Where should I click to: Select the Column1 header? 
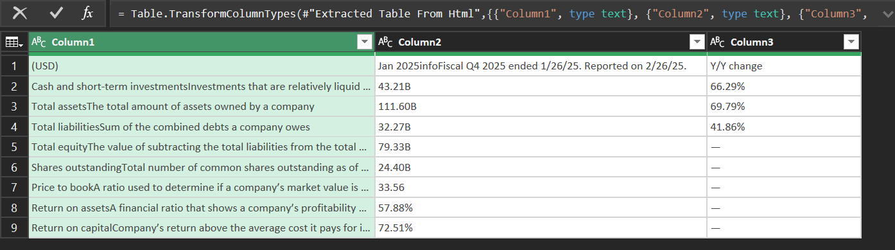(202, 42)
